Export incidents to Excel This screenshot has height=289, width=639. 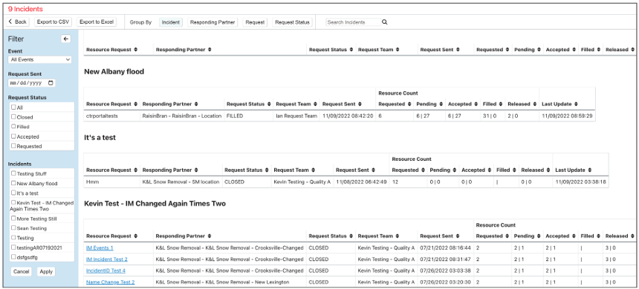pyautogui.click(x=97, y=22)
